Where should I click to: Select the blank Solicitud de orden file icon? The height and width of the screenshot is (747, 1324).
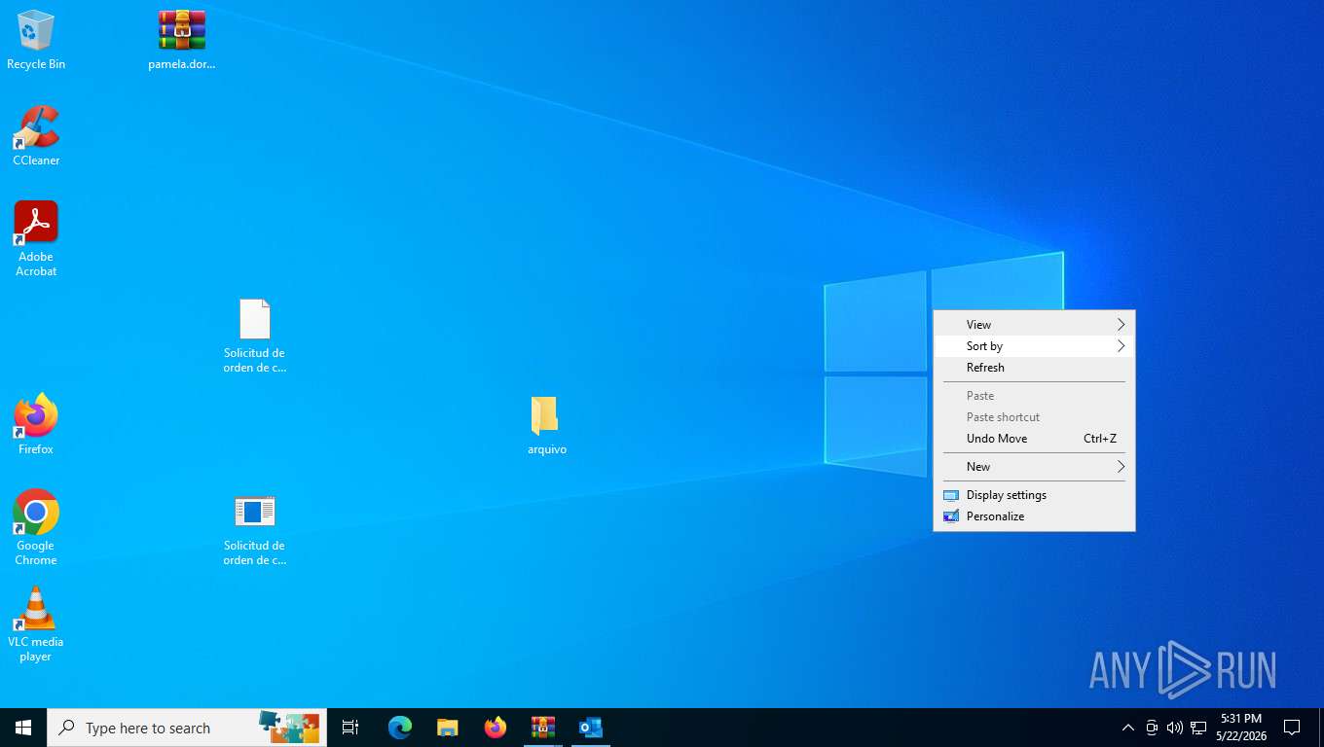(x=254, y=336)
